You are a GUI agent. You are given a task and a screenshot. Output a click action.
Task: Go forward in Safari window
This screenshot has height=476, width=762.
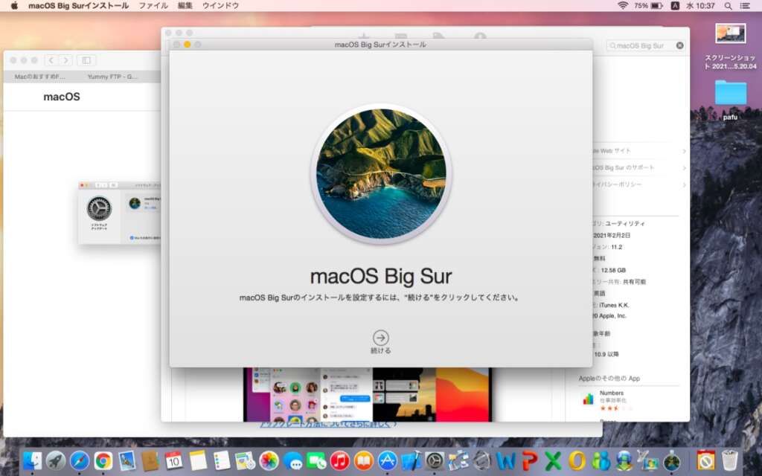(65, 60)
